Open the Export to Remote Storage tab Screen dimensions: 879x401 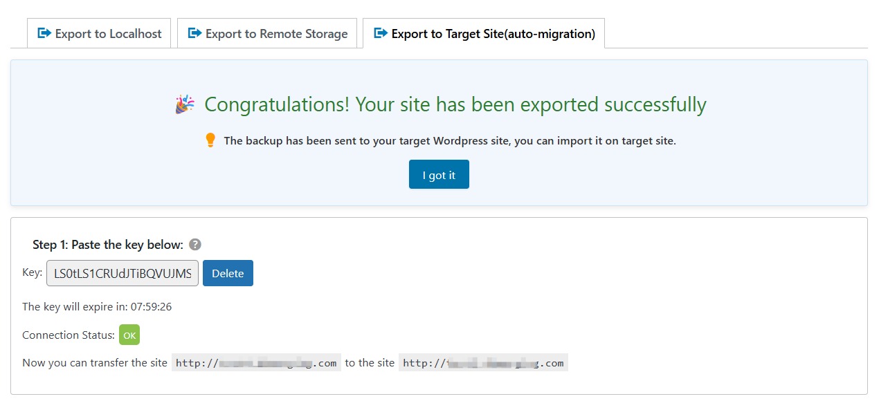266,32
